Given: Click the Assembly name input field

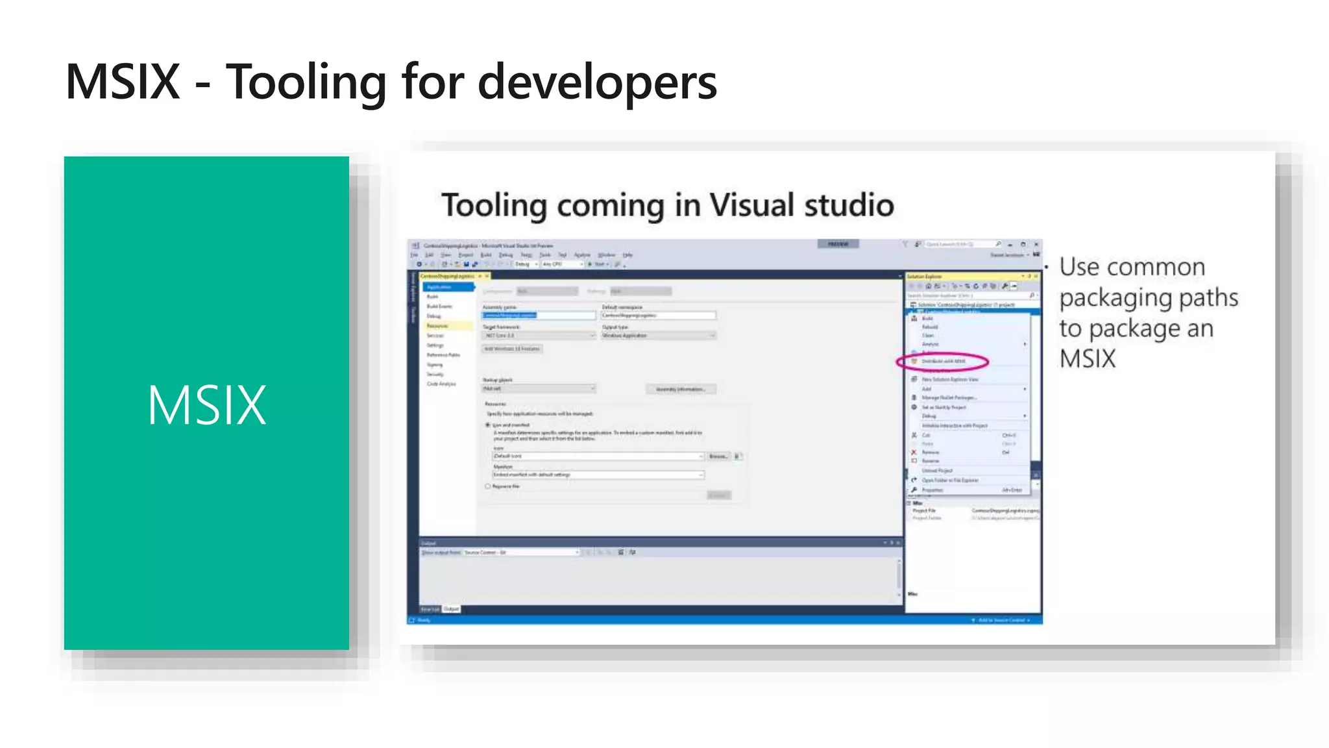Looking at the screenshot, I should (538, 316).
